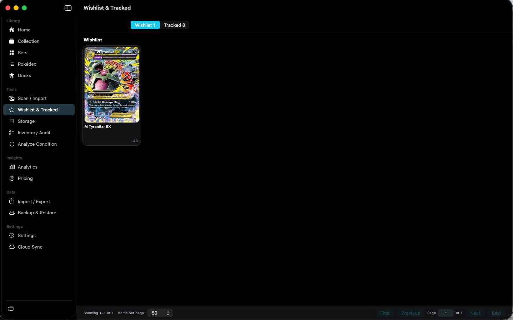
Task: Open Scan / Import tool label
Action: pos(32,98)
